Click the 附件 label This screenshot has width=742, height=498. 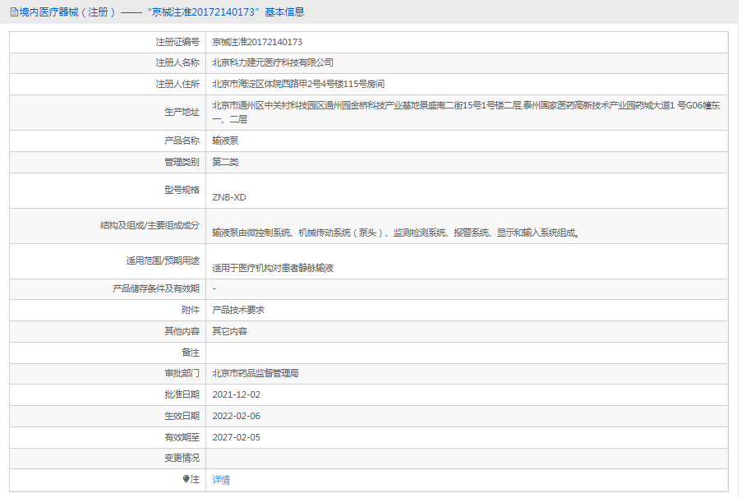[x=191, y=310]
